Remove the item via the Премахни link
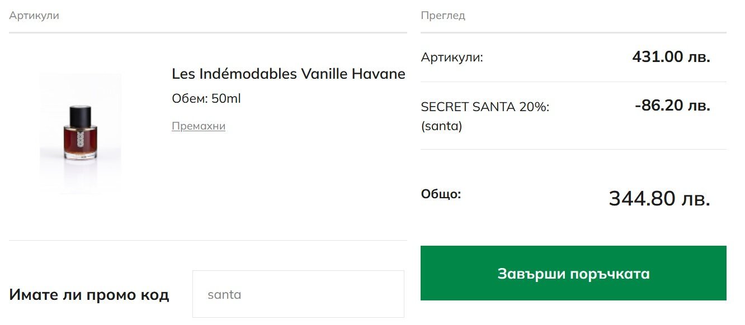 (198, 126)
